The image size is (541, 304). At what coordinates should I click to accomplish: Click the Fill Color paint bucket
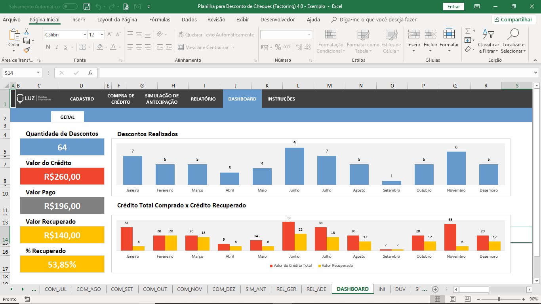coord(99,47)
